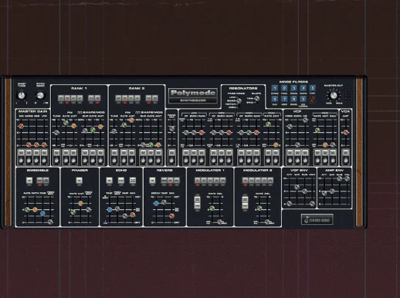Click the Master Out volume knob

tap(334, 96)
